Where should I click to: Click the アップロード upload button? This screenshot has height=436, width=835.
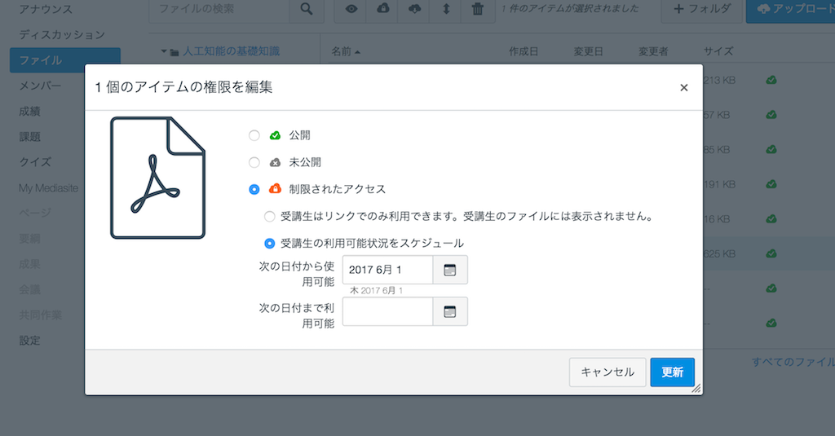[790, 8]
